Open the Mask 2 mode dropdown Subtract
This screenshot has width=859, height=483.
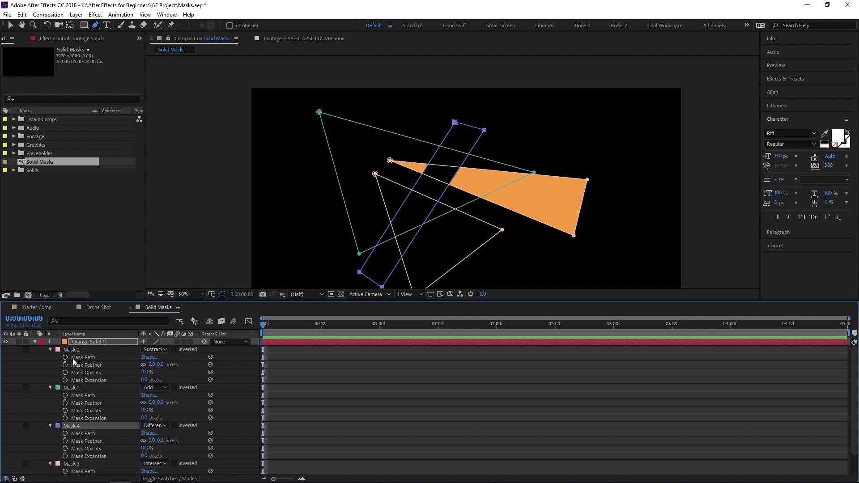pyautogui.click(x=155, y=350)
